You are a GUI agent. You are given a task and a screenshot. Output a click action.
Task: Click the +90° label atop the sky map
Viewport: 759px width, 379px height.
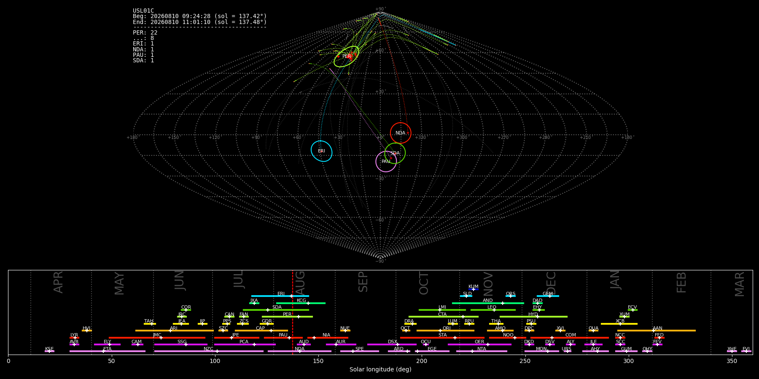[380, 9]
